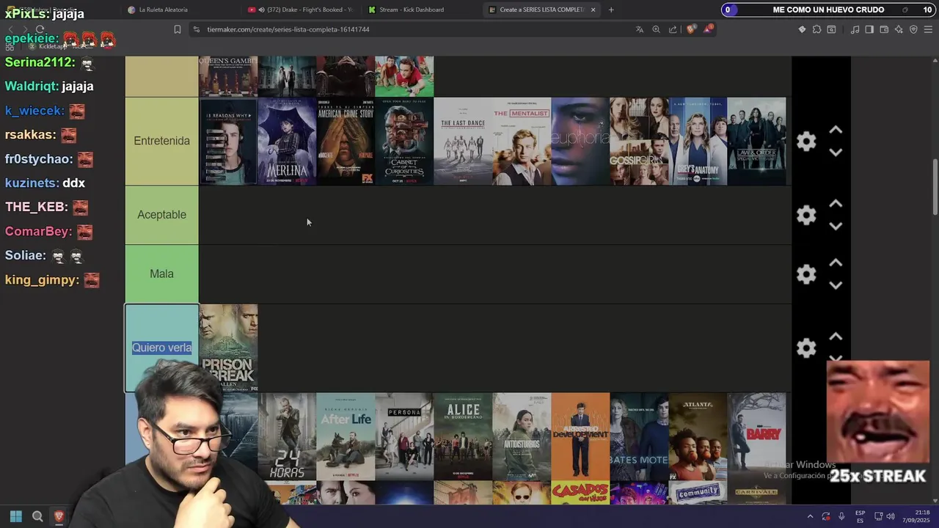939x528 pixels.
Task: Select the Atlanta poster
Action: 698,436
